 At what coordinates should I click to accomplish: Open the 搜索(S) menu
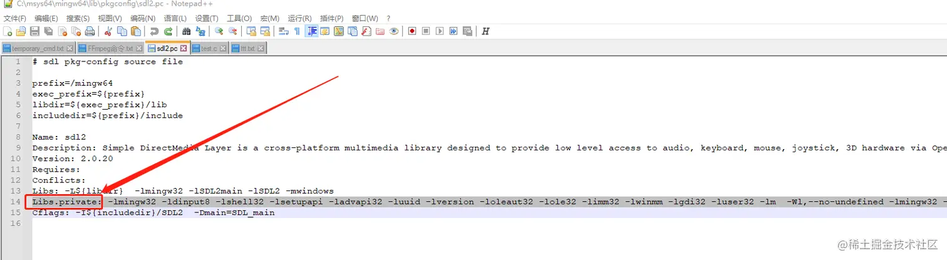pyautogui.click(x=78, y=18)
